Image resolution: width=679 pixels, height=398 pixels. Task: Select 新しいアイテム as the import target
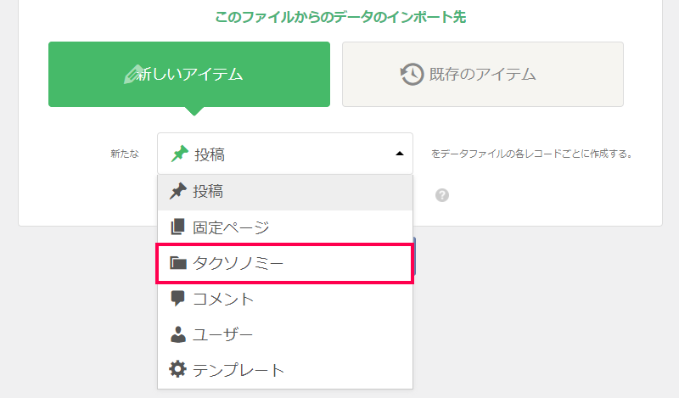pos(189,74)
